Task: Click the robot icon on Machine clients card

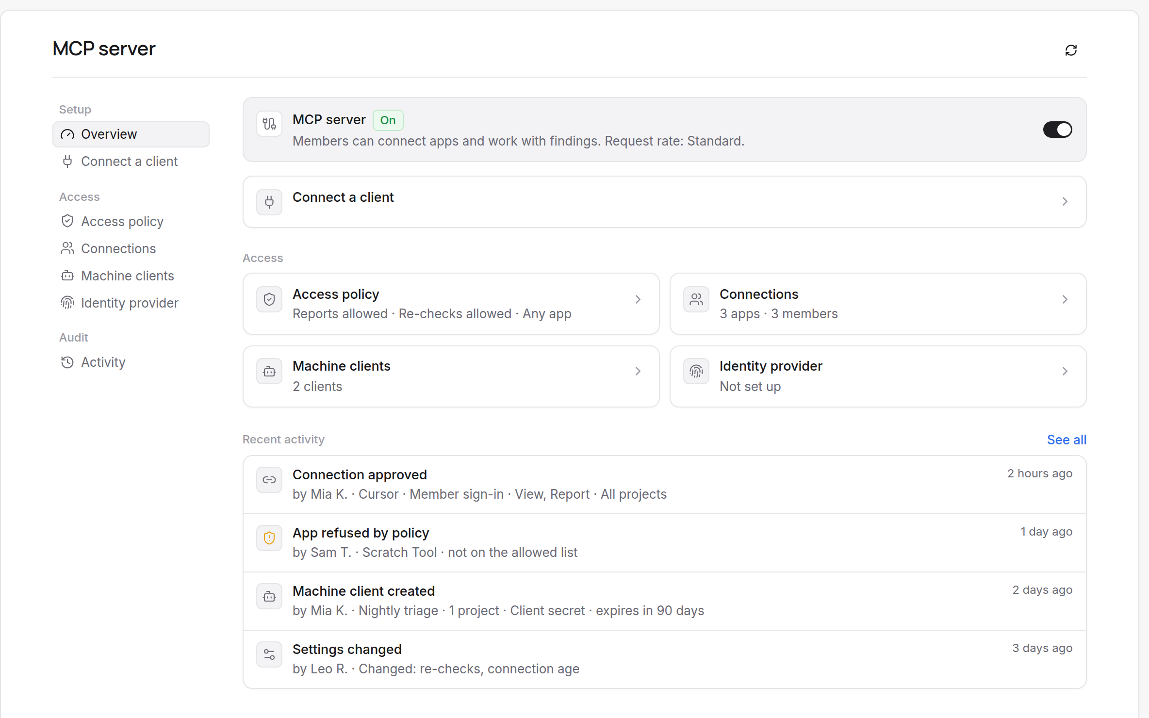Action: point(269,372)
